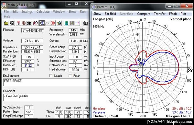Viewport: 194px width, 125px height.
Task: Click the Max gain The:90 readout
Action: (179, 116)
